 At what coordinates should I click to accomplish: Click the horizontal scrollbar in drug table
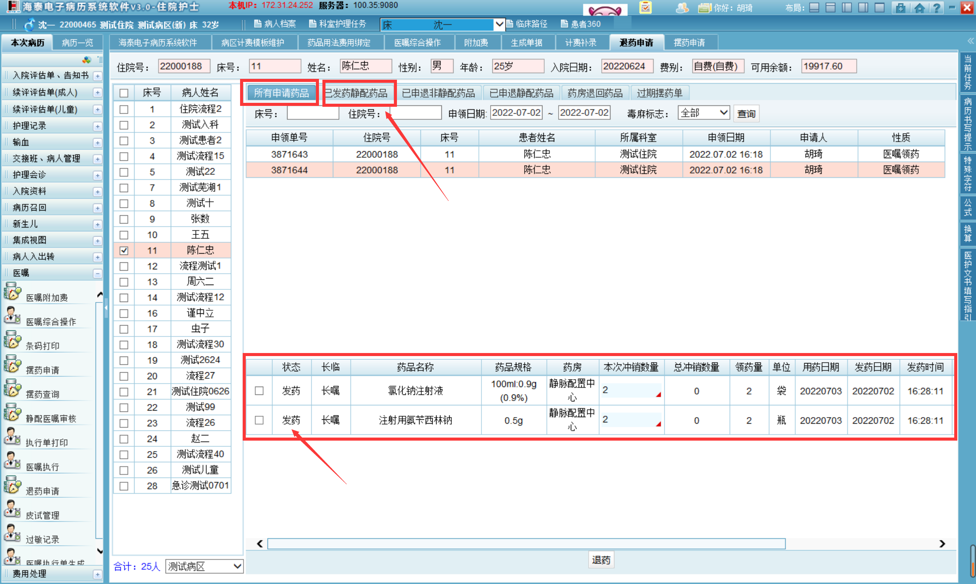[526, 543]
